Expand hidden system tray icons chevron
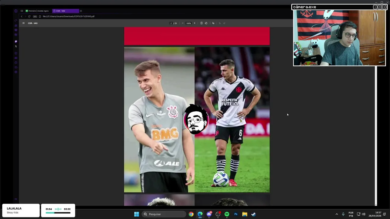Viewport: 390px width, 219px height. coord(337,214)
